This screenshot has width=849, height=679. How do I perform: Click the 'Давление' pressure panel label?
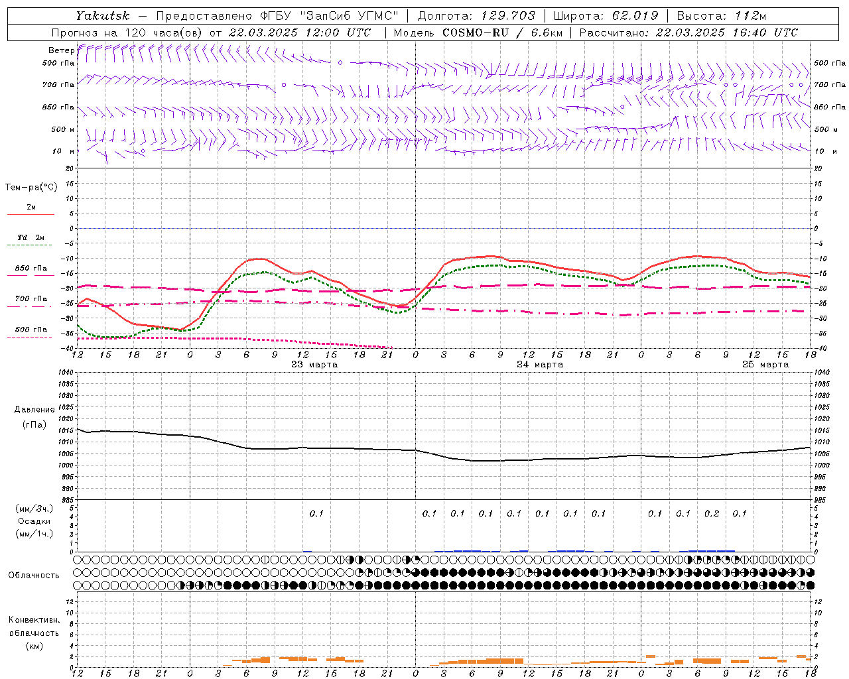(34, 410)
